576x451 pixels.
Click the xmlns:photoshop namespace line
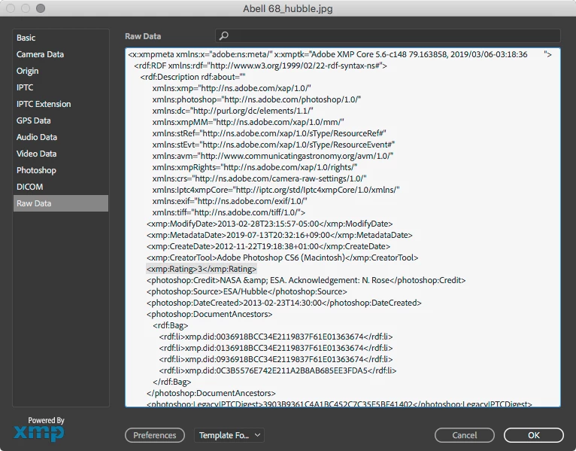(x=256, y=99)
